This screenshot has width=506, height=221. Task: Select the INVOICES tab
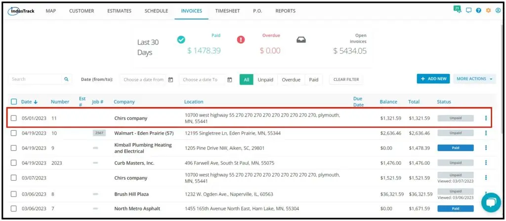pos(191,11)
